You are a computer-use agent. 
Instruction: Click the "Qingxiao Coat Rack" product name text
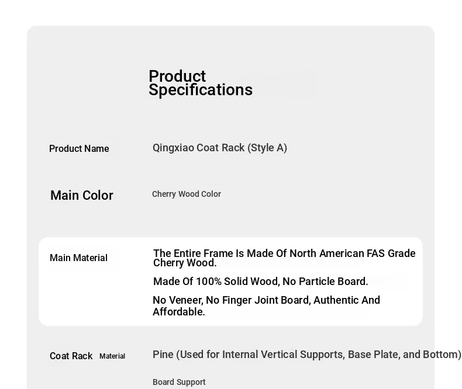pos(198,148)
